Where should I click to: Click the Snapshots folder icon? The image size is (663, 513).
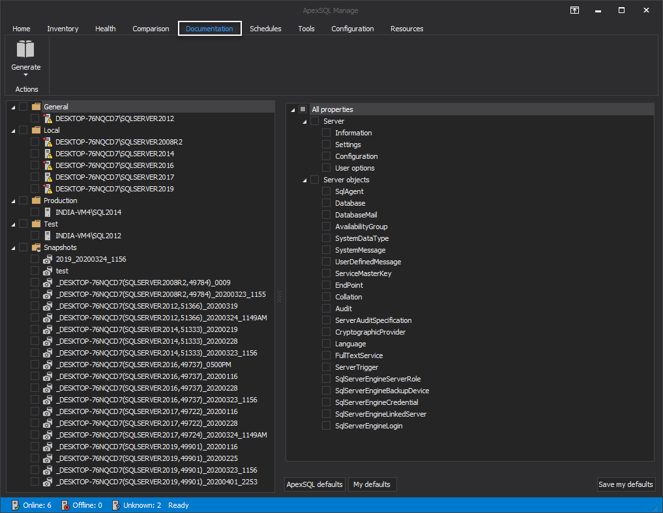click(37, 247)
